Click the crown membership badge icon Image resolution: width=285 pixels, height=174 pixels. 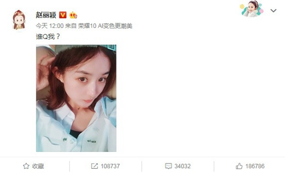click(x=73, y=15)
